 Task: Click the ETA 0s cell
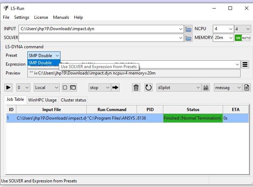point(236,118)
